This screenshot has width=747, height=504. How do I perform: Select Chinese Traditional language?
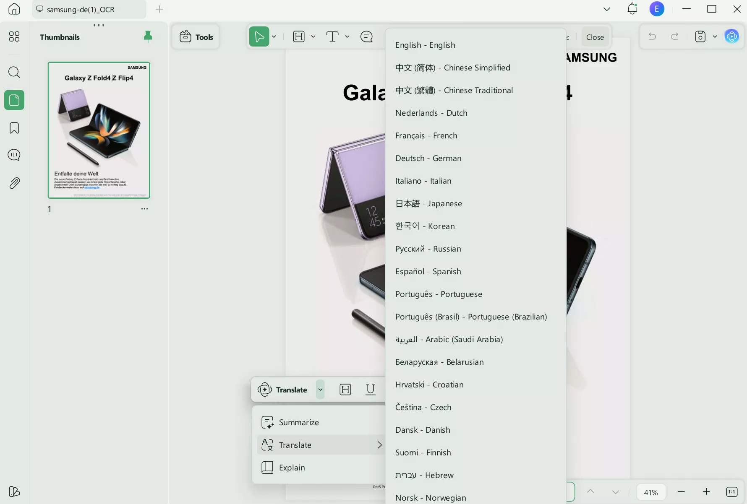click(x=475, y=90)
